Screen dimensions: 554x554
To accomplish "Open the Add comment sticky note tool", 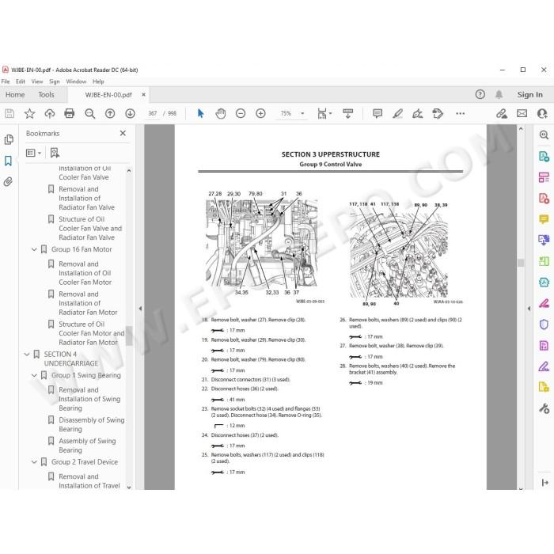I will tap(378, 113).
